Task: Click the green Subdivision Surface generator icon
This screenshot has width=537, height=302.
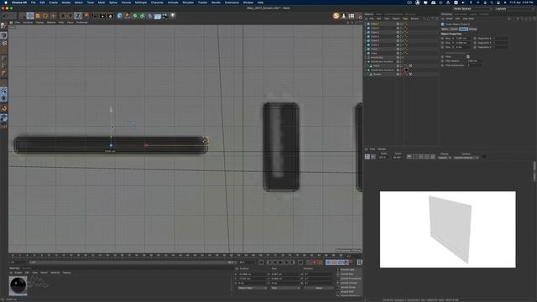Action: (135, 16)
